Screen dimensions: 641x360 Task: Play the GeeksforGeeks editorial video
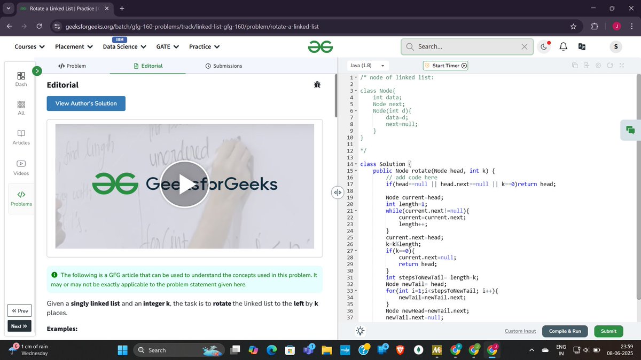tap(185, 184)
